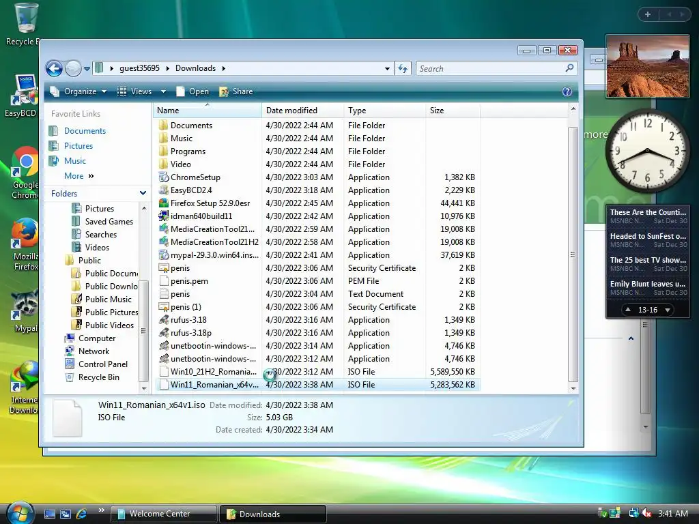Viewport: 699px width, 524px height.
Task: Select the rufus-3.18 application icon
Action: coord(164,319)
